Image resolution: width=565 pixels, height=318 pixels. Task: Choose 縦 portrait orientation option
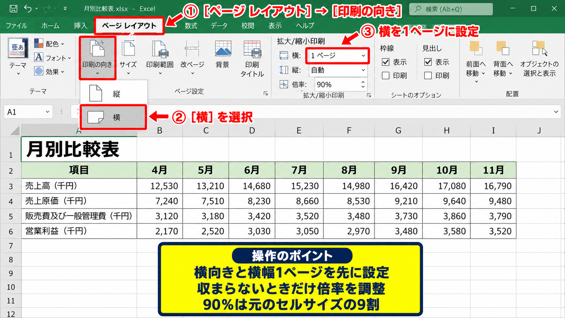(114, 94)
